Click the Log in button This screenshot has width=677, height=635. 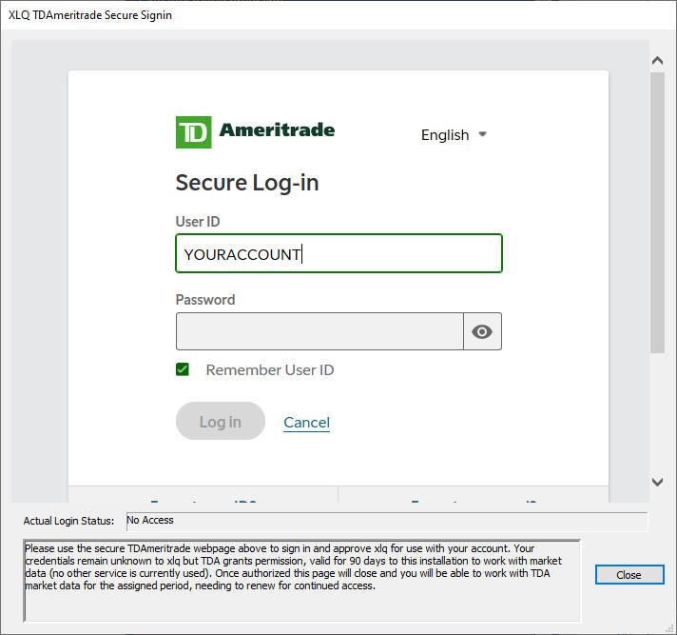pyautogui.click(x=221, y=421)
